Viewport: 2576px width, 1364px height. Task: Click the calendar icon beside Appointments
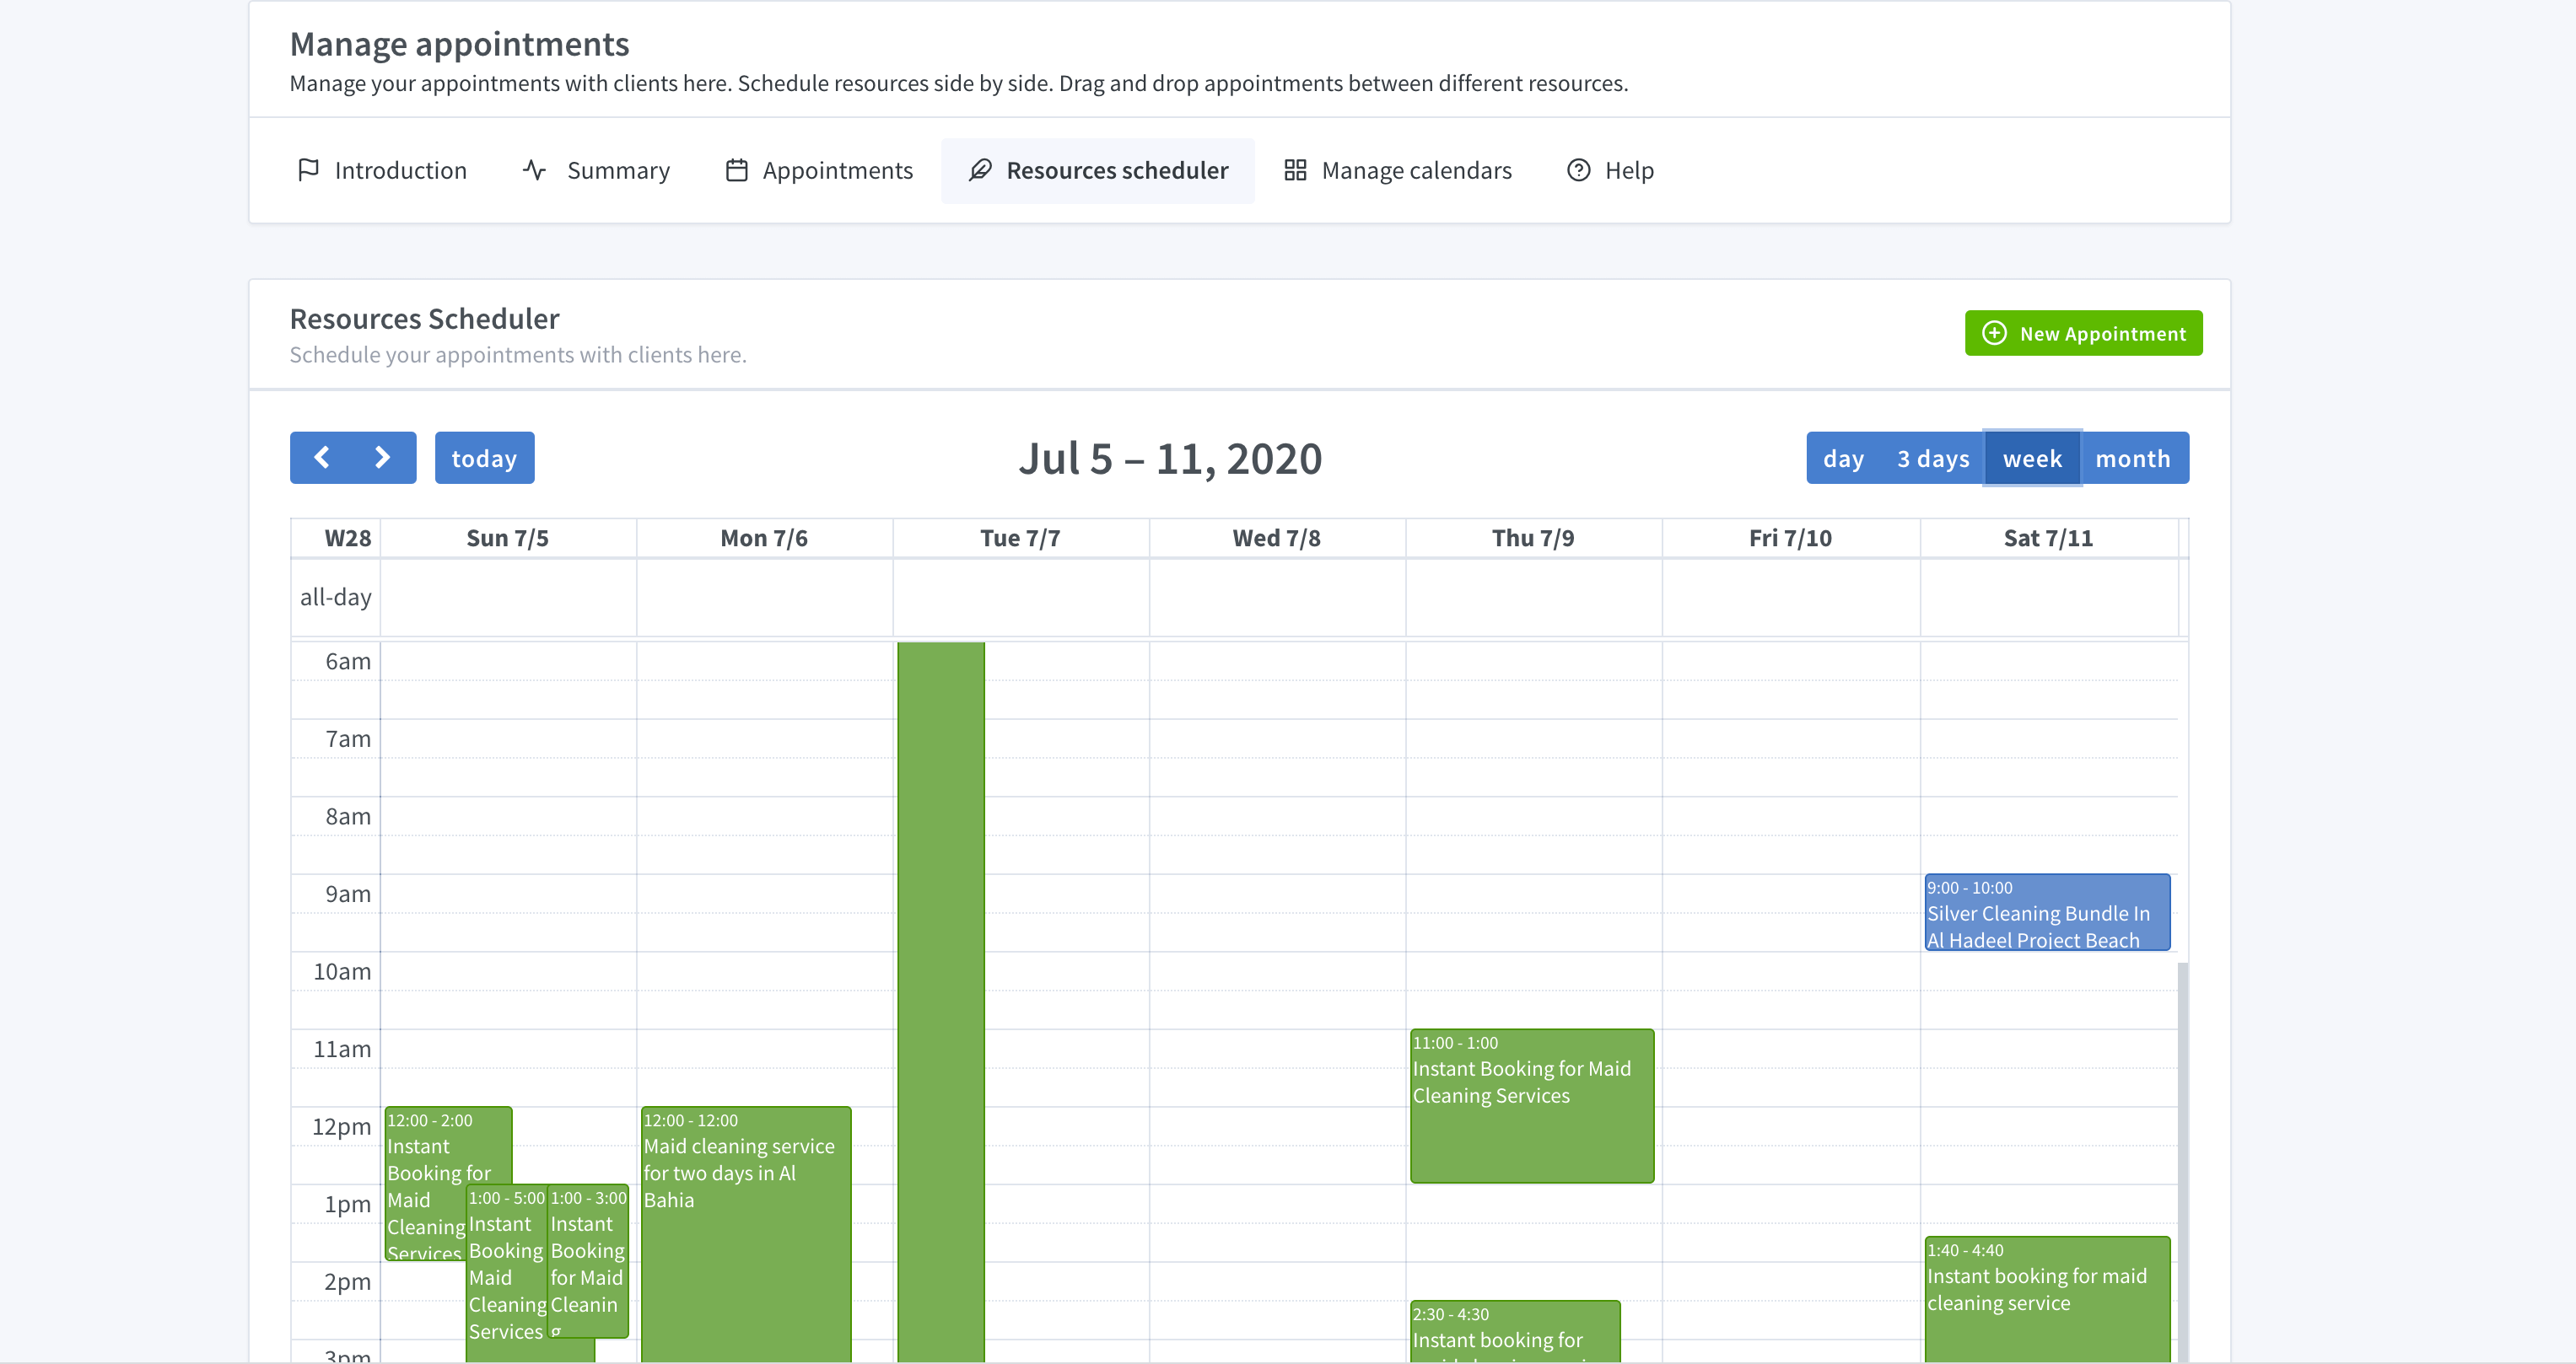point(736,170)
